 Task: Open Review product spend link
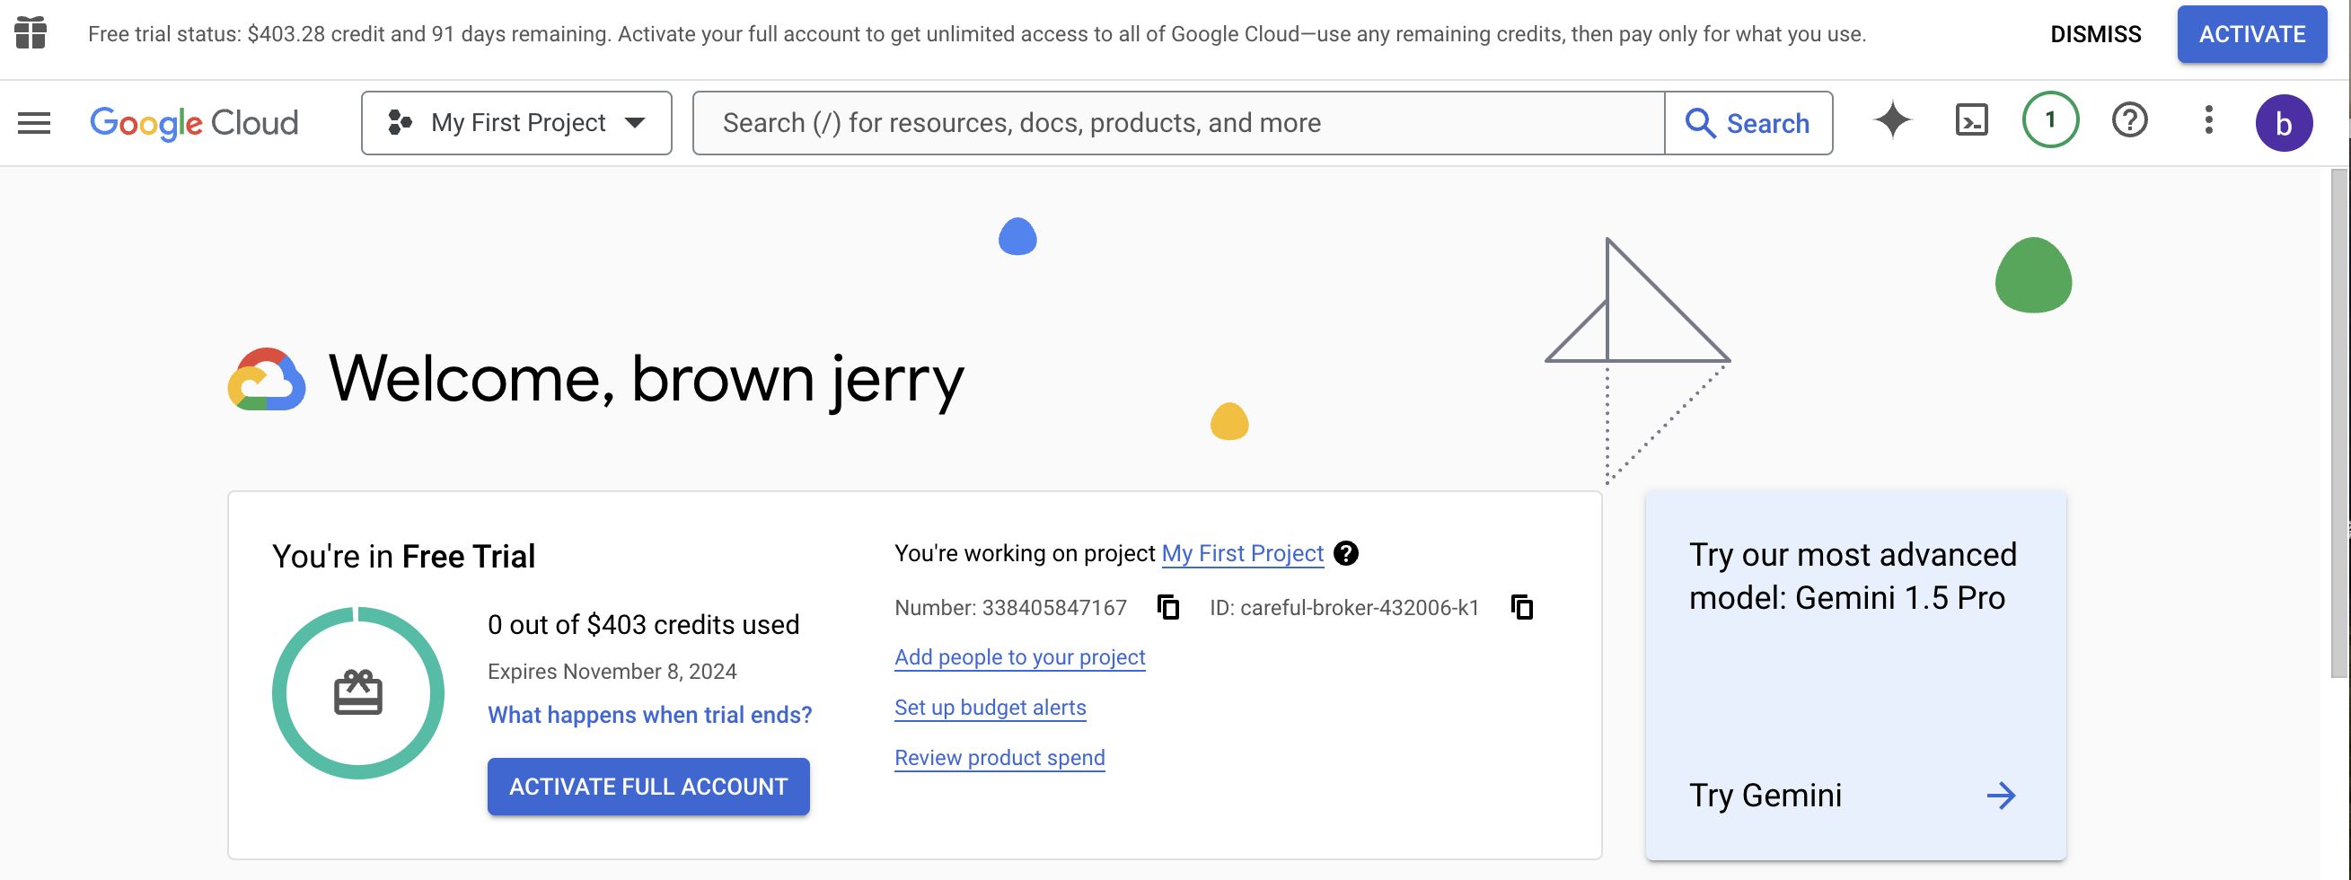pyautogui.click(x=999, y=758)
